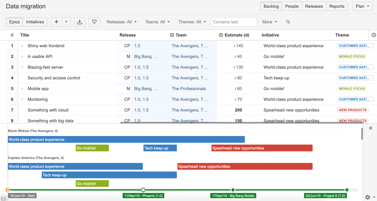
Task: Click the Big Bang release cell for A usable API
Action: [150, 56]
